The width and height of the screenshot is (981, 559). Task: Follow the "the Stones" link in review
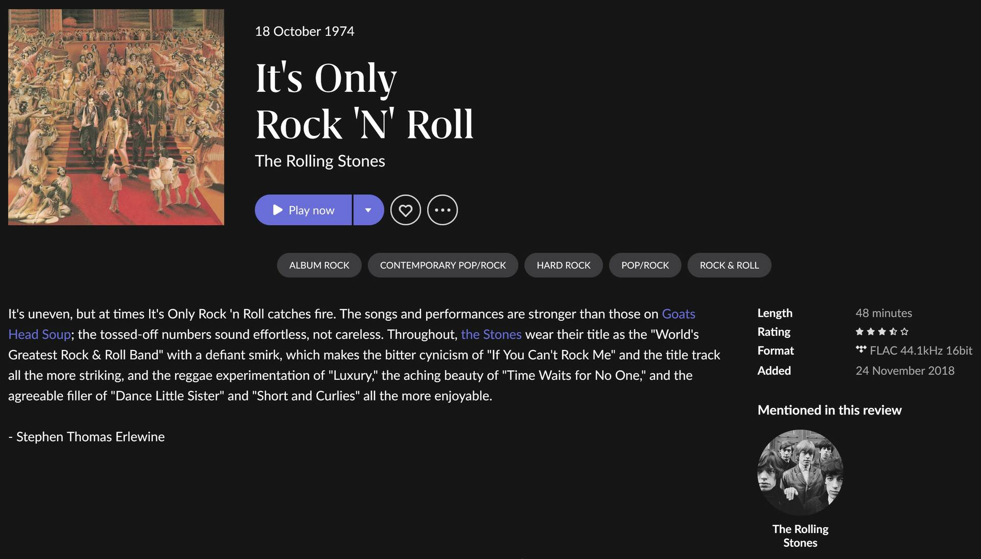491,334
